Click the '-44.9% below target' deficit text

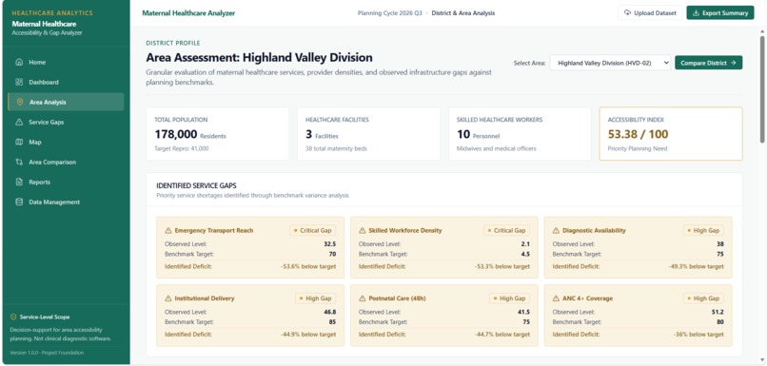[x=308, y=335]
